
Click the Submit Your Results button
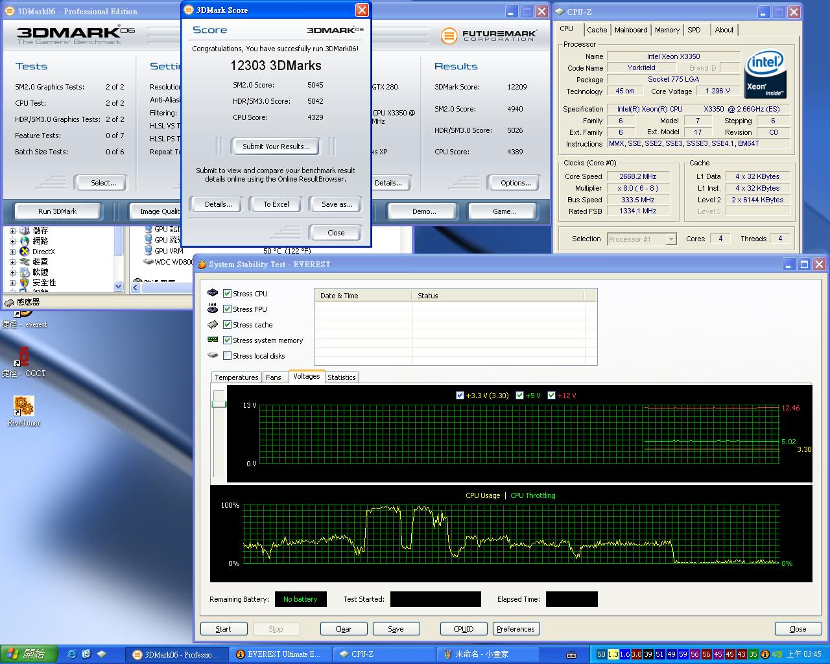[276, 147]
